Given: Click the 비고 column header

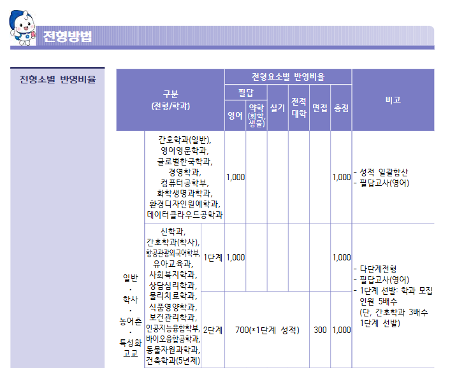Looking at the screenshot, I should [393, 100].
